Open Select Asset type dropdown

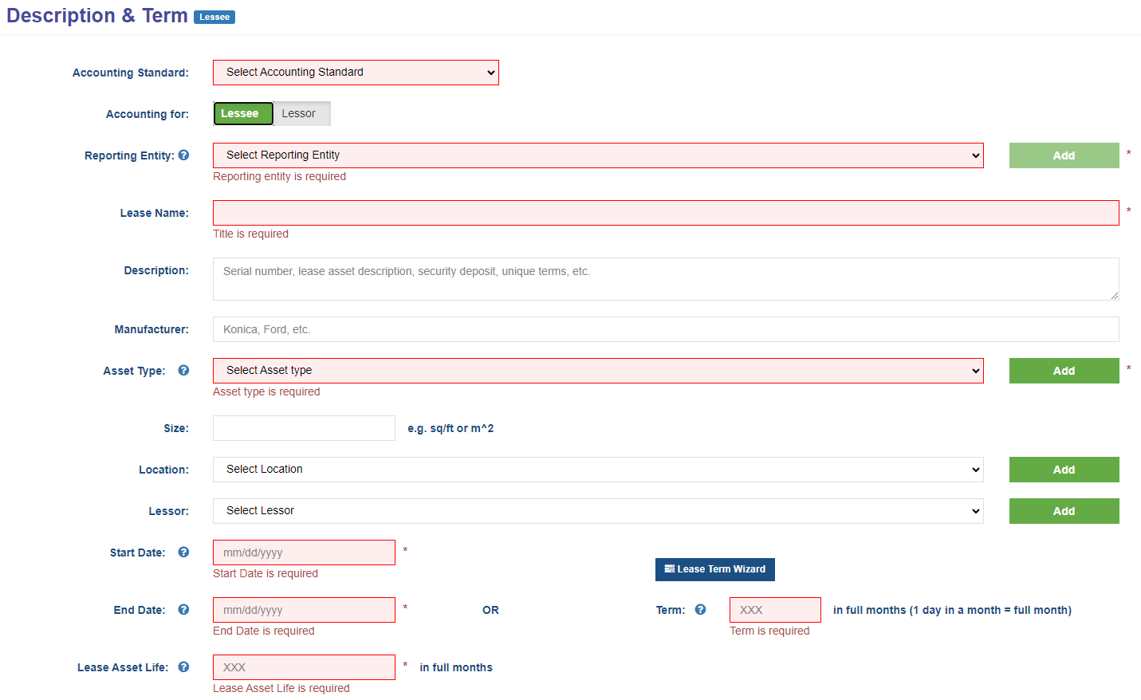pyautogui.click(x=598, y=371)
